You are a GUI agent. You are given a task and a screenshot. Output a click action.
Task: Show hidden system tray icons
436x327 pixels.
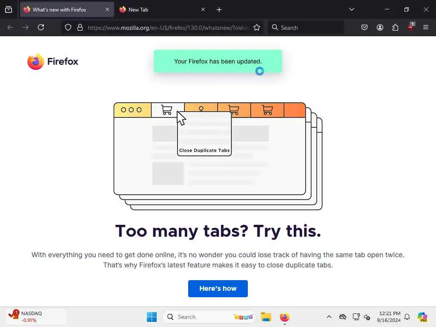click(x=329, y=317)
